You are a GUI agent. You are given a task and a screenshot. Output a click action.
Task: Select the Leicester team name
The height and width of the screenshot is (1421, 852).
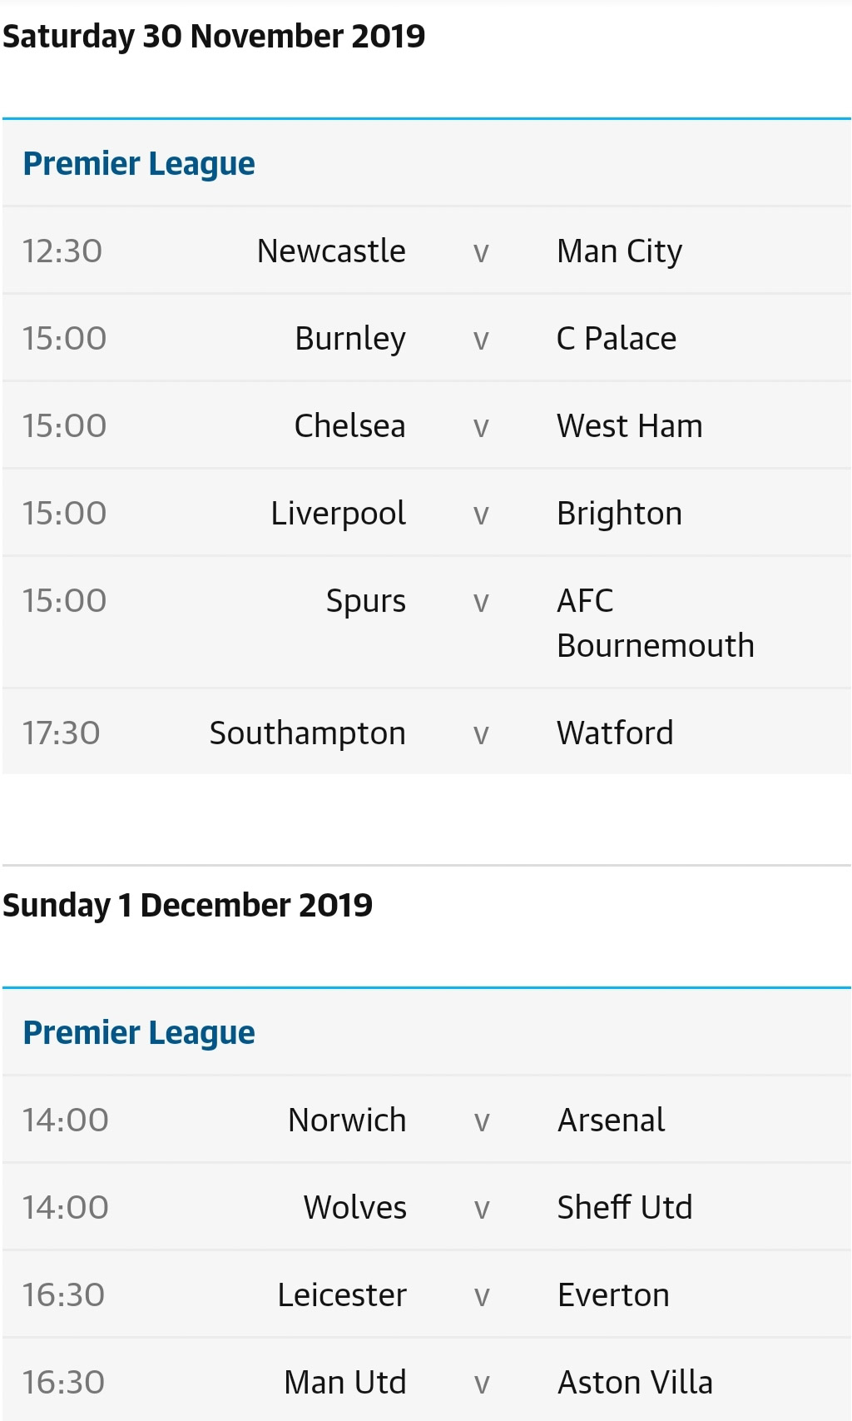(x=342, y=1295)
